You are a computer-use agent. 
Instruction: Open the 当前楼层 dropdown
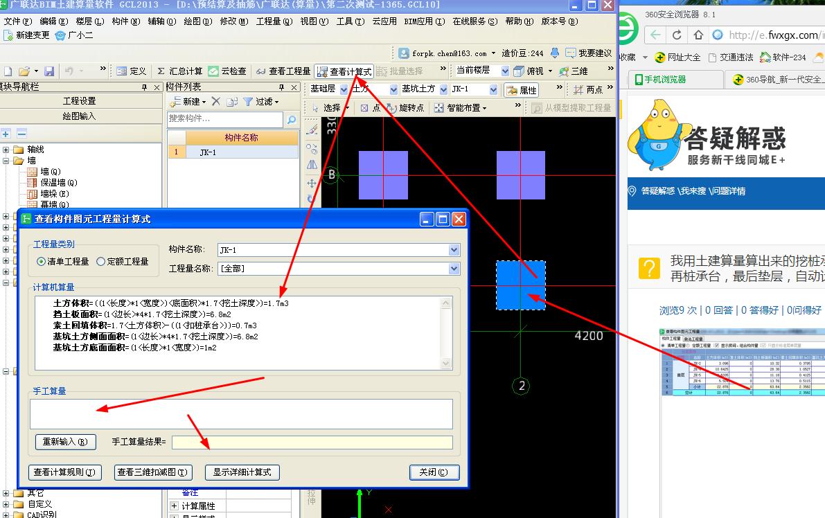click(505, 71)
